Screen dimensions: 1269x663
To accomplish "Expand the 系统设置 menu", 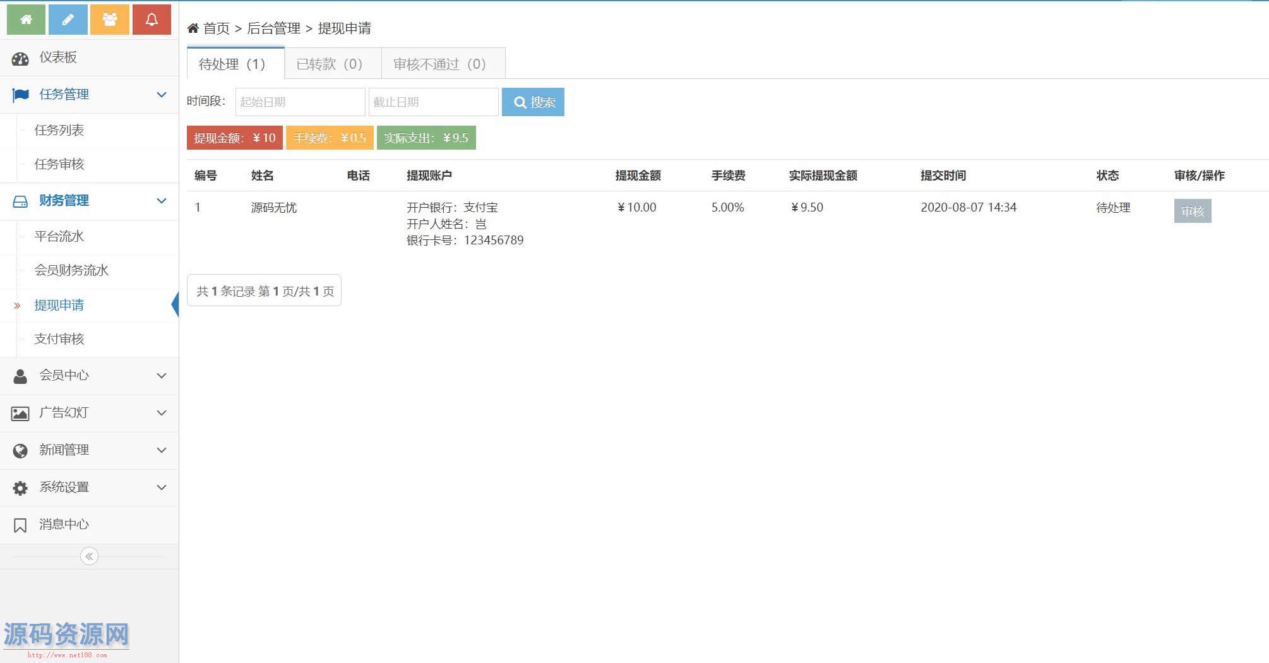I will [162, 487].
